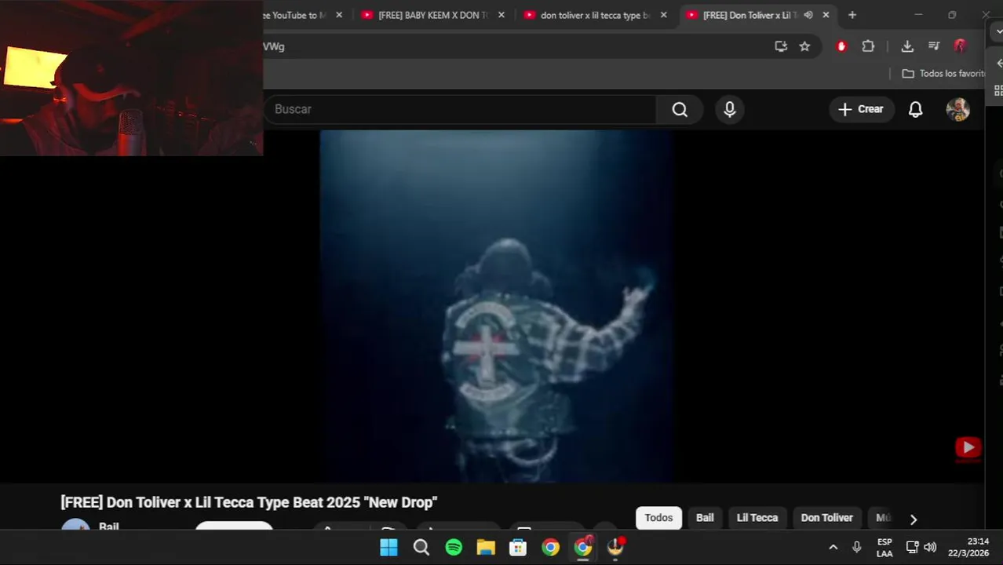Open the Windows Start menu
The height and width of the screenshot is (565, 1003).
click(x=388, y=548)
